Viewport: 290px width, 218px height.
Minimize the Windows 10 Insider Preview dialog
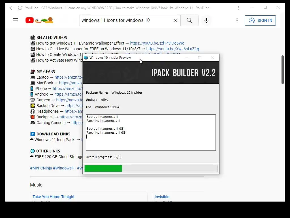coord(187,58)
